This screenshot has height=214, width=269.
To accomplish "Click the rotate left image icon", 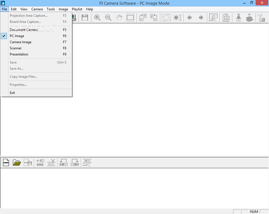I will click(x=154, y=18).
